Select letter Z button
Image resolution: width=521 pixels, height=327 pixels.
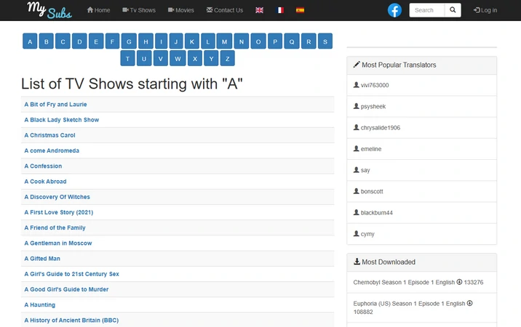point(228,58)
